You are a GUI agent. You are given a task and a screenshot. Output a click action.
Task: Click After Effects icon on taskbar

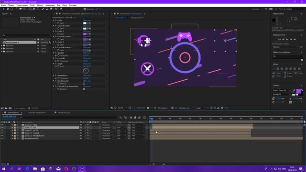point(82,169)
